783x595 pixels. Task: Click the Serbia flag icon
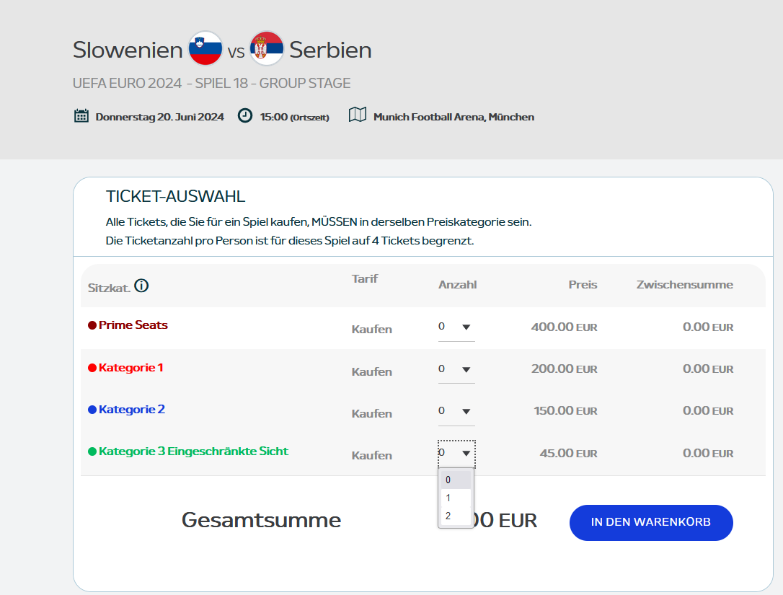pos(267,49)
